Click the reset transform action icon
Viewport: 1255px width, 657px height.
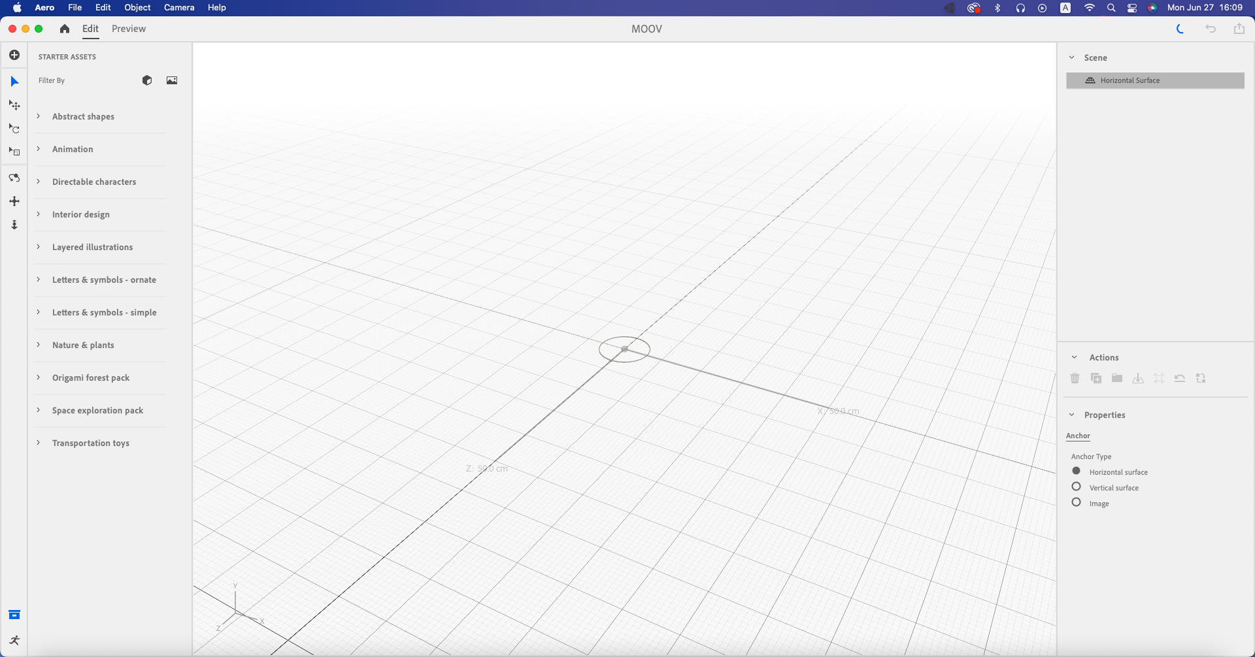pos(1180,378)
